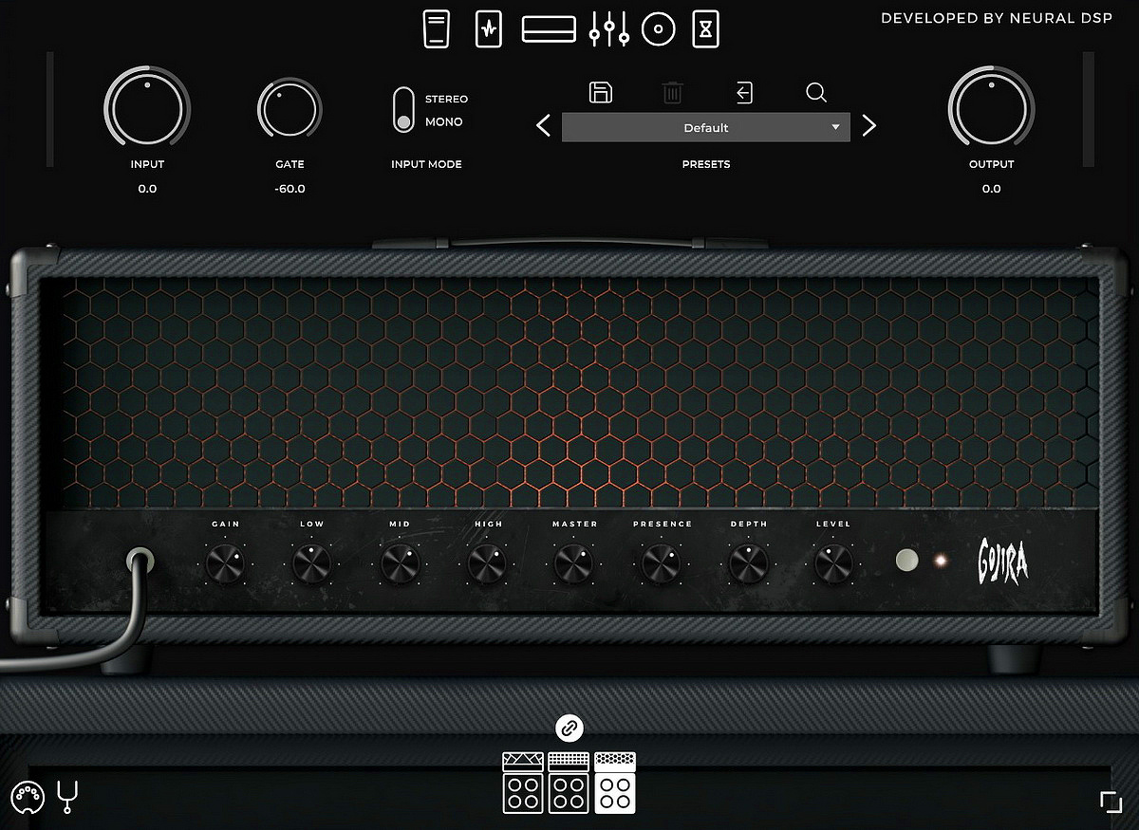
Task: Click the LEVEL knob on the amp
Action: coord(833,564)
